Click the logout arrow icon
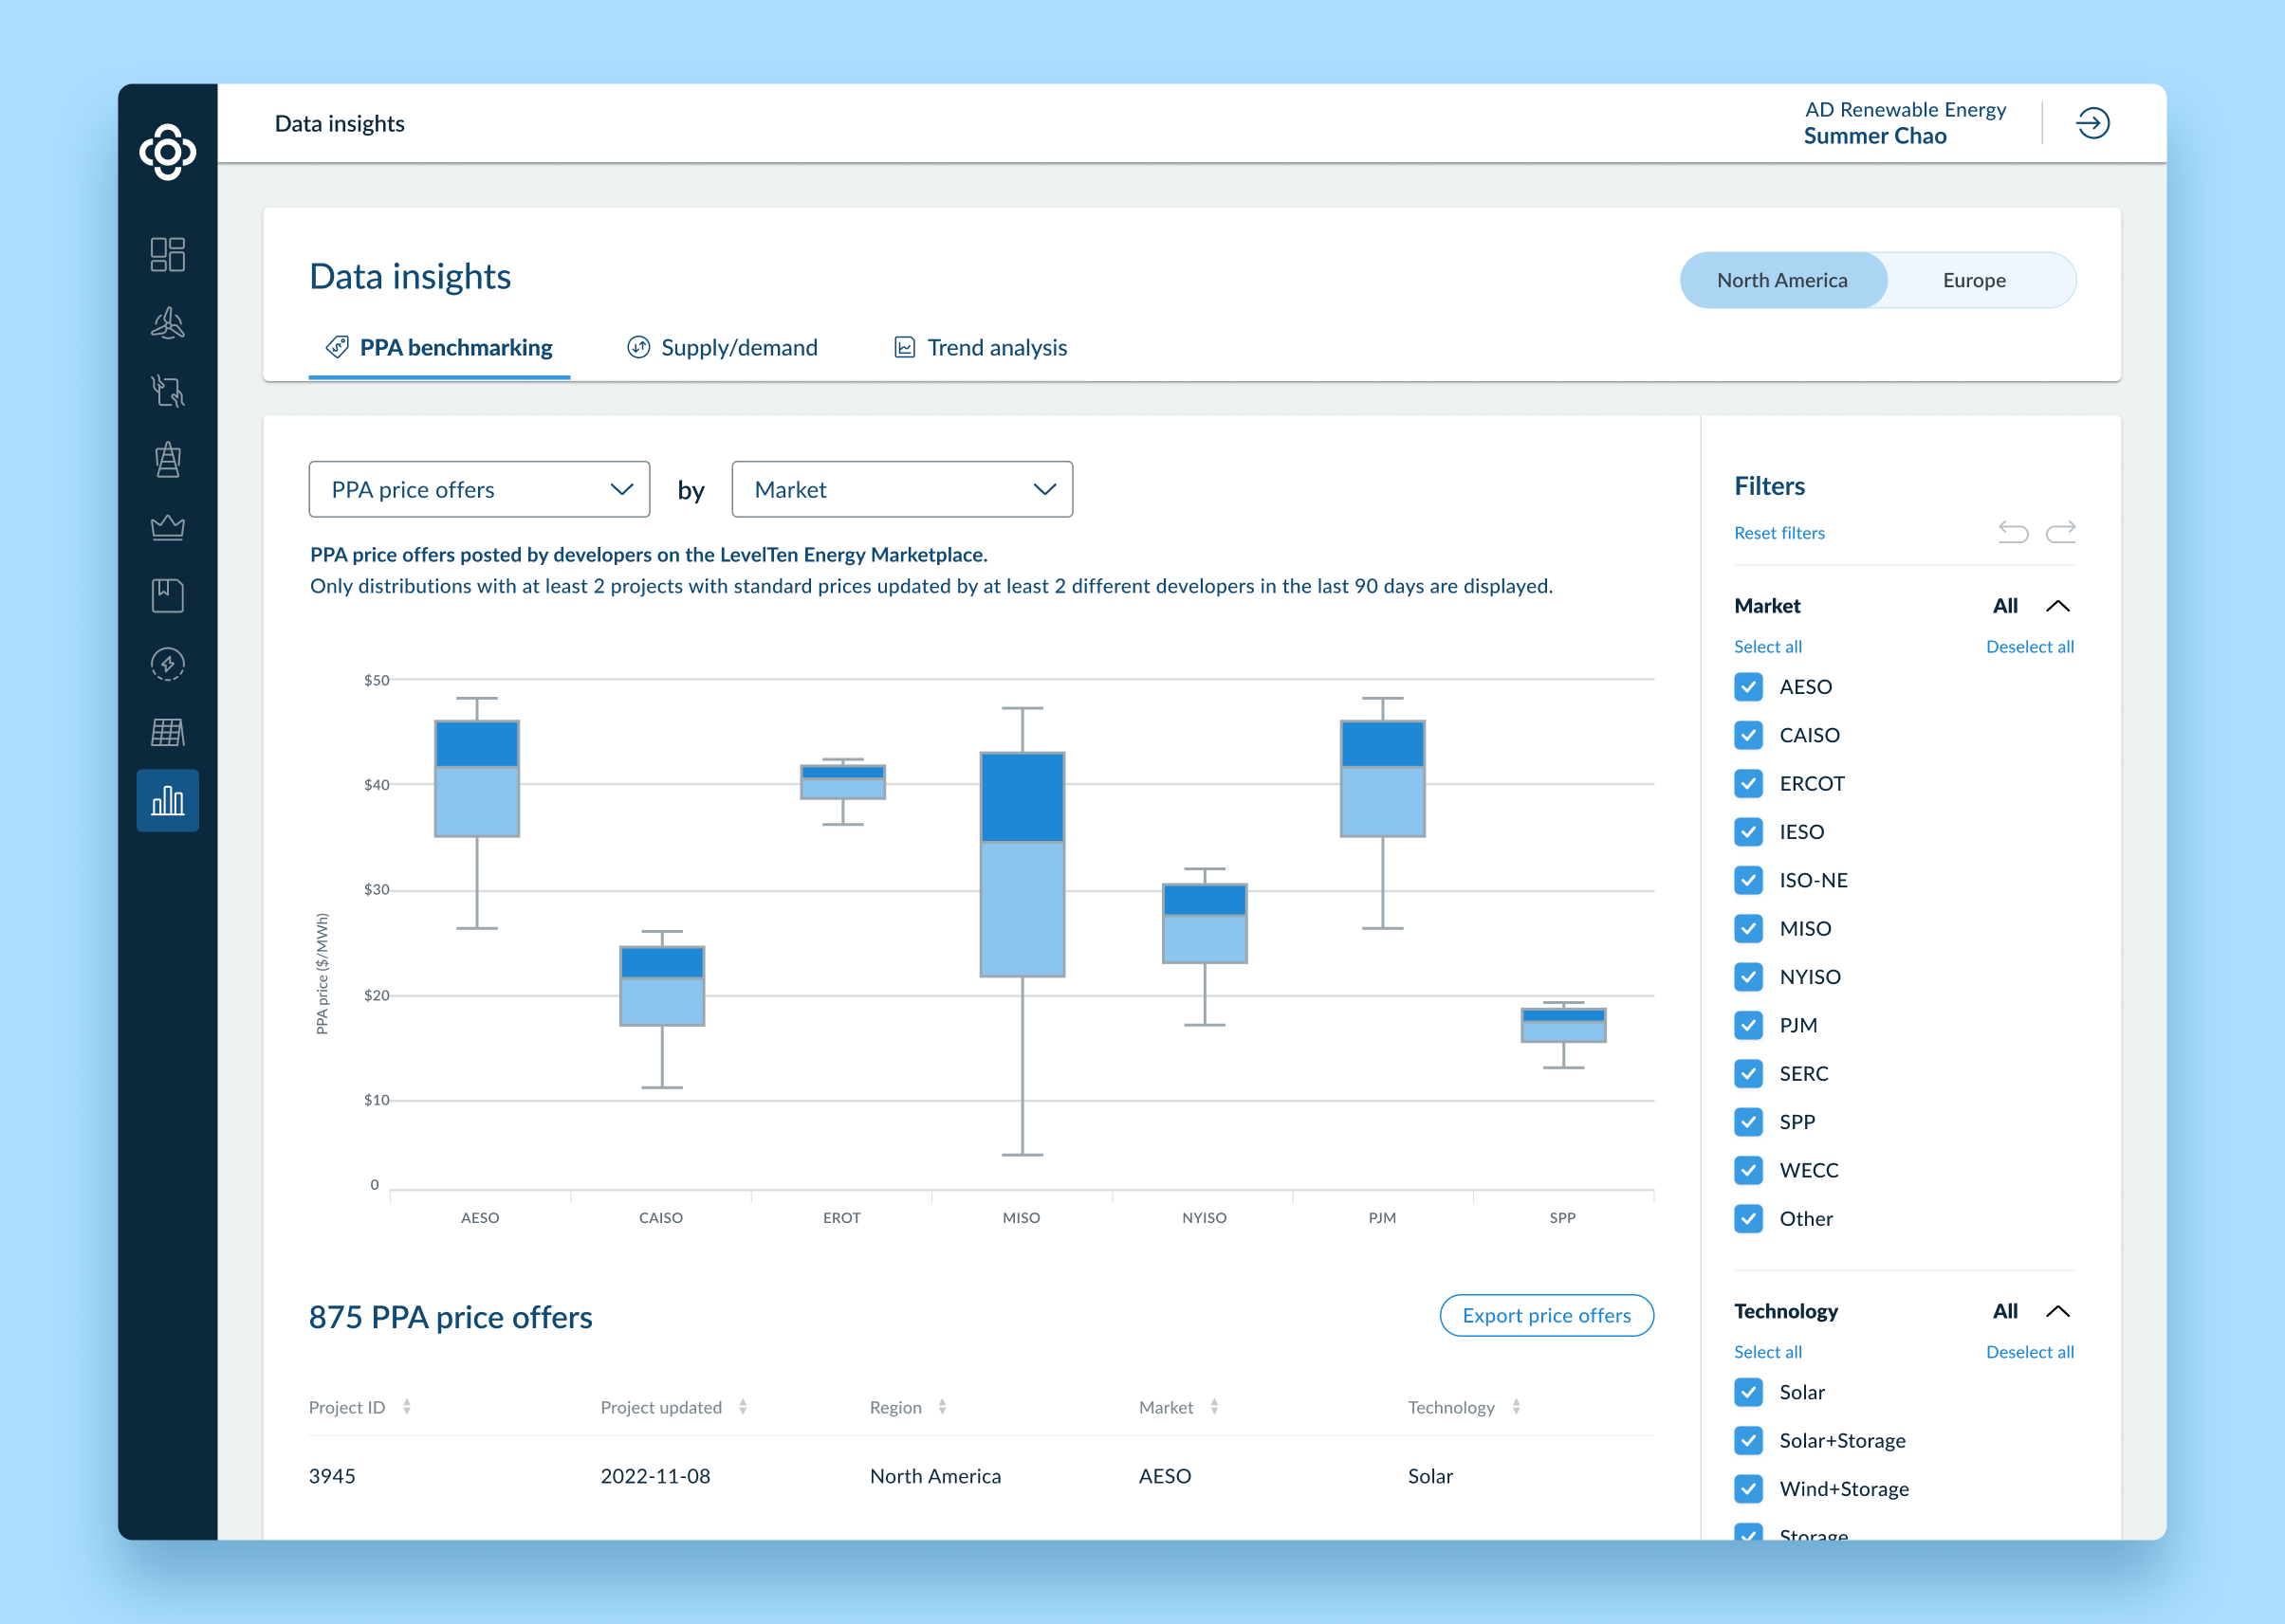 click(2092, 123)
